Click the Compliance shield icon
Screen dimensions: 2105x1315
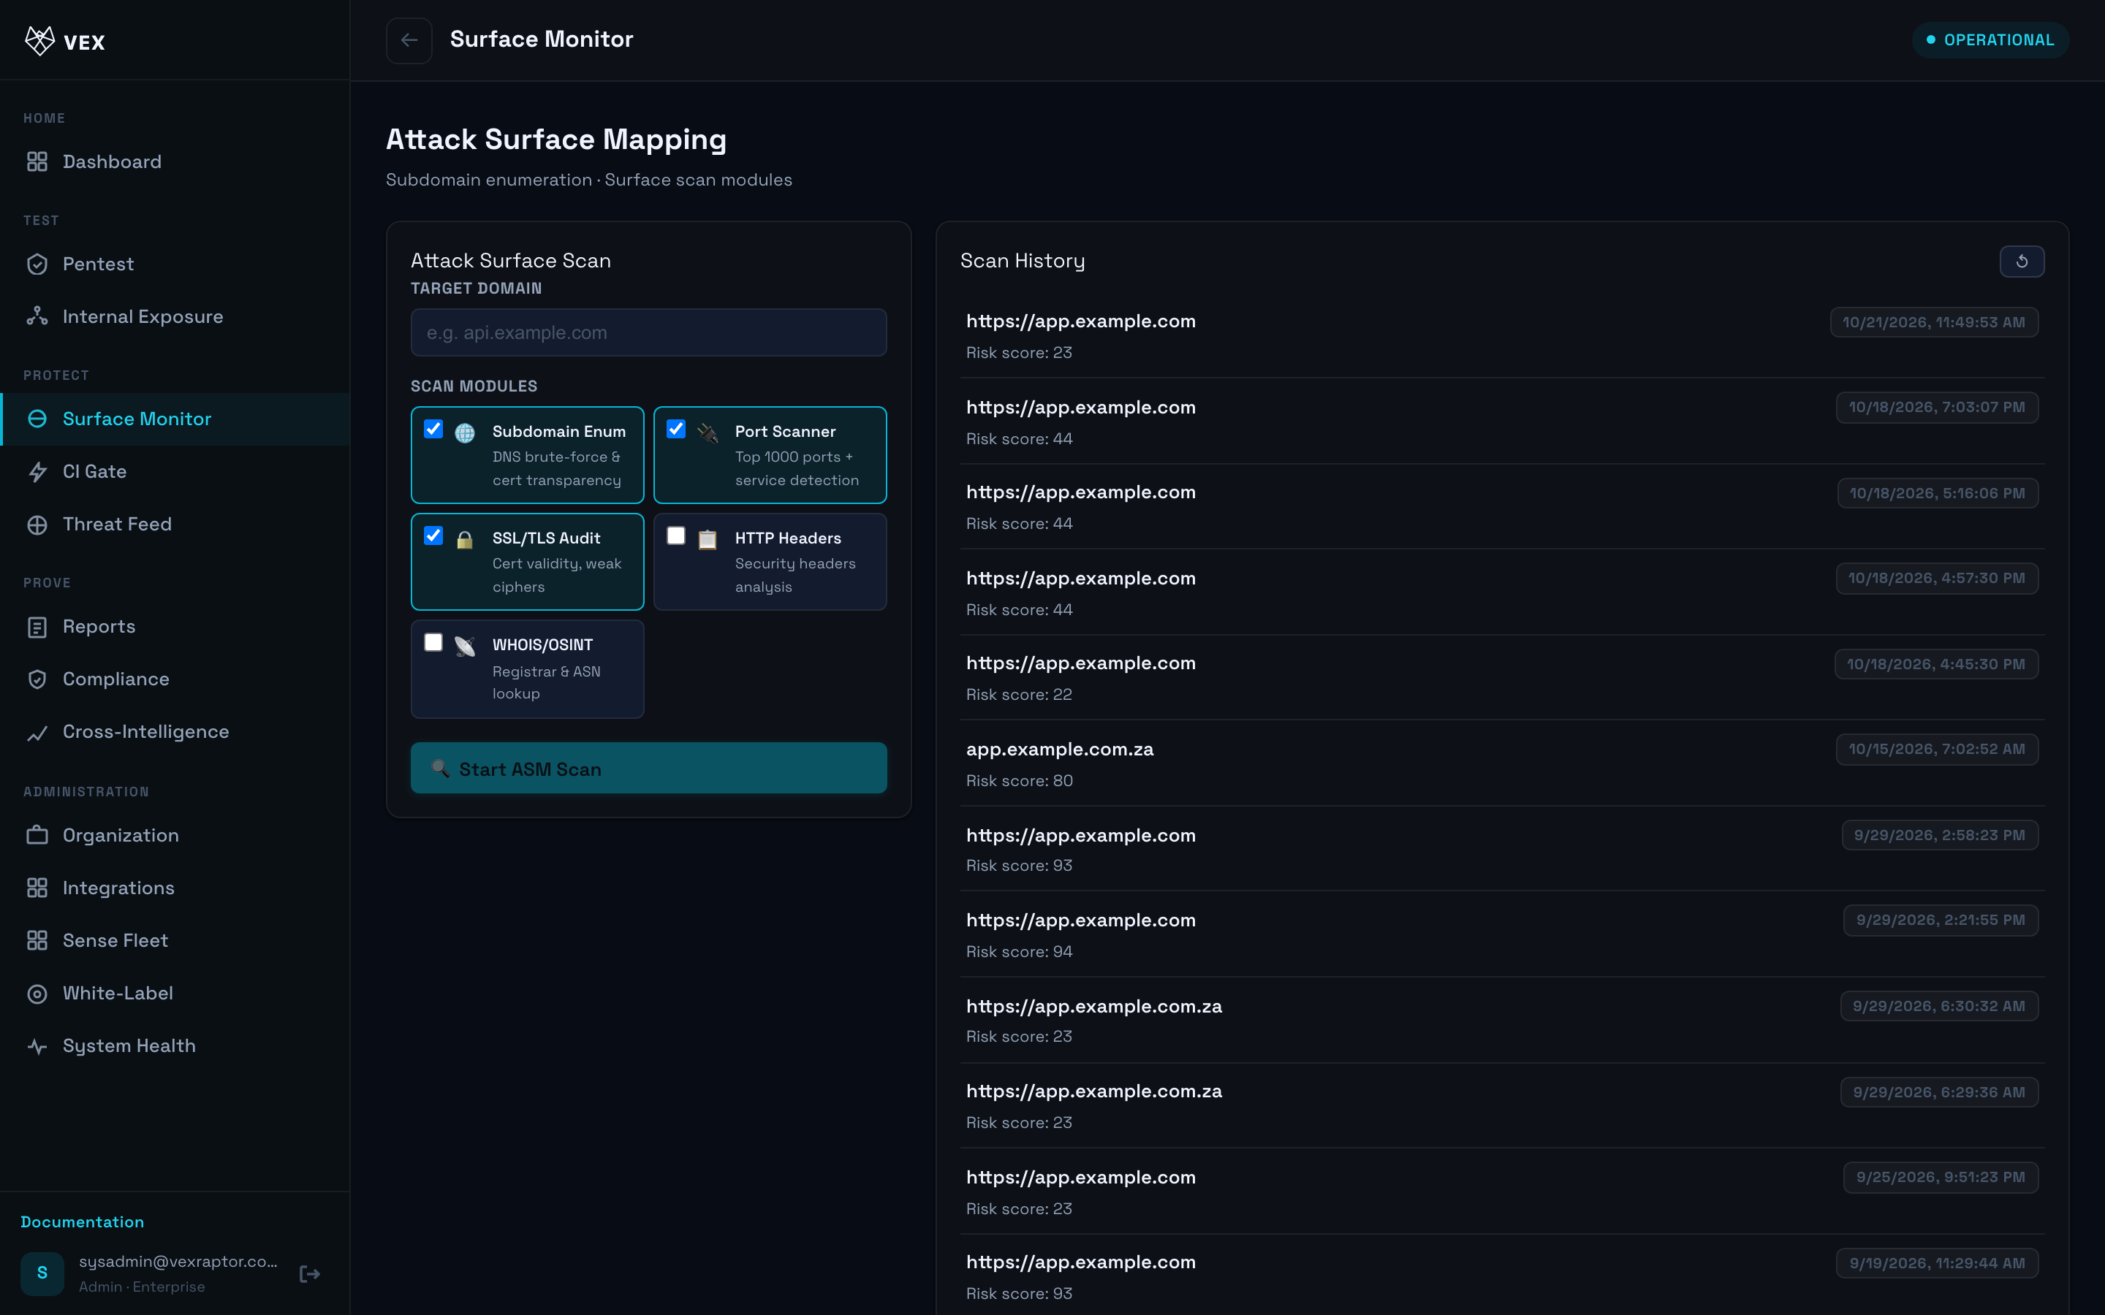point(37,679)
